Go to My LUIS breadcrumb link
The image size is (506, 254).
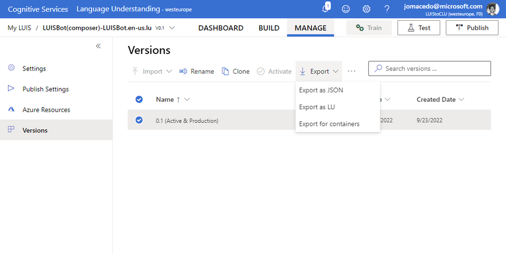(19, 28)
